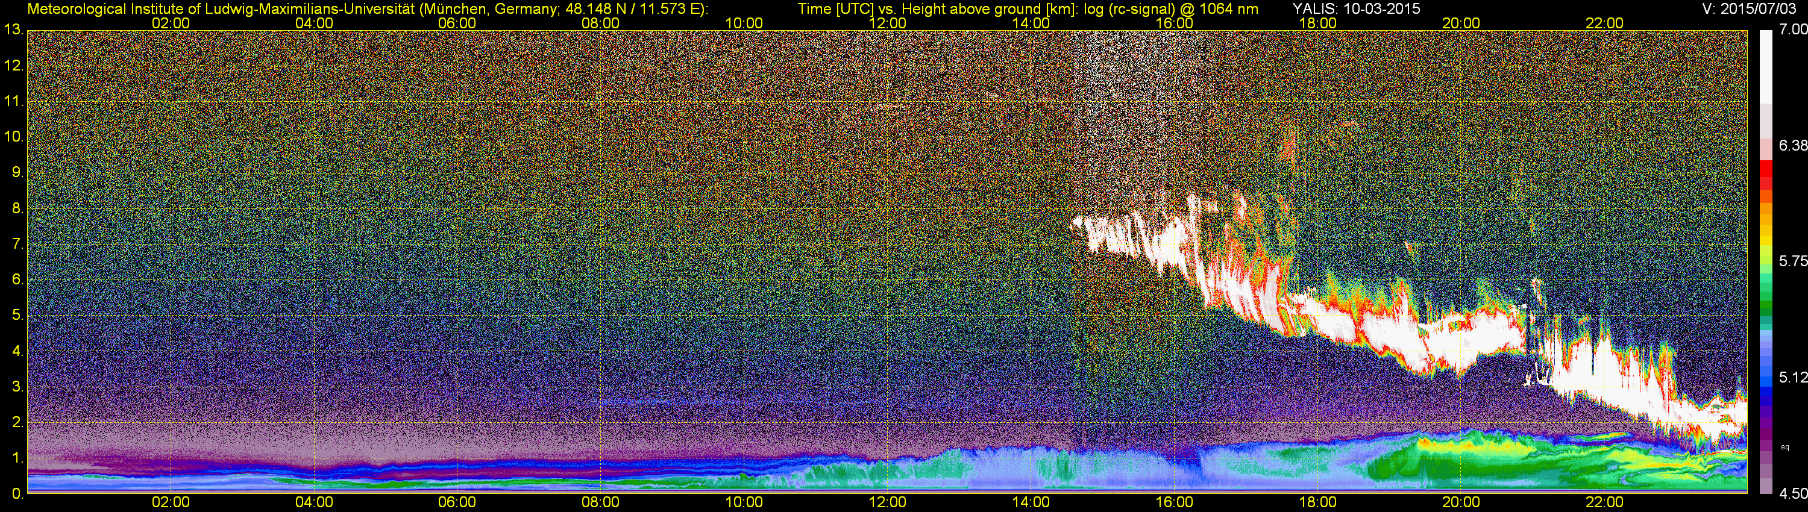Viewport: 1808px width, 512px height.
Task: Click the "08:00" label on the bottom time axis
Action: pyautogui.click(x=601, y=503)
